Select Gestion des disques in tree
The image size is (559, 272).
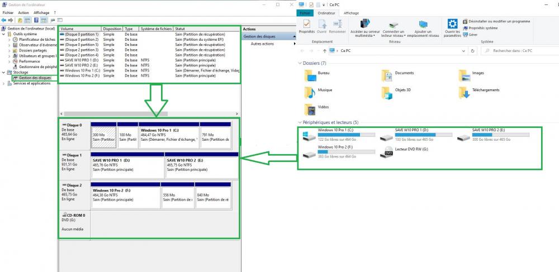(35, 78)
